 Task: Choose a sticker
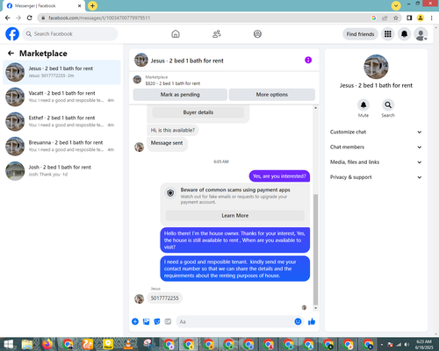click(x=157, y=322)
